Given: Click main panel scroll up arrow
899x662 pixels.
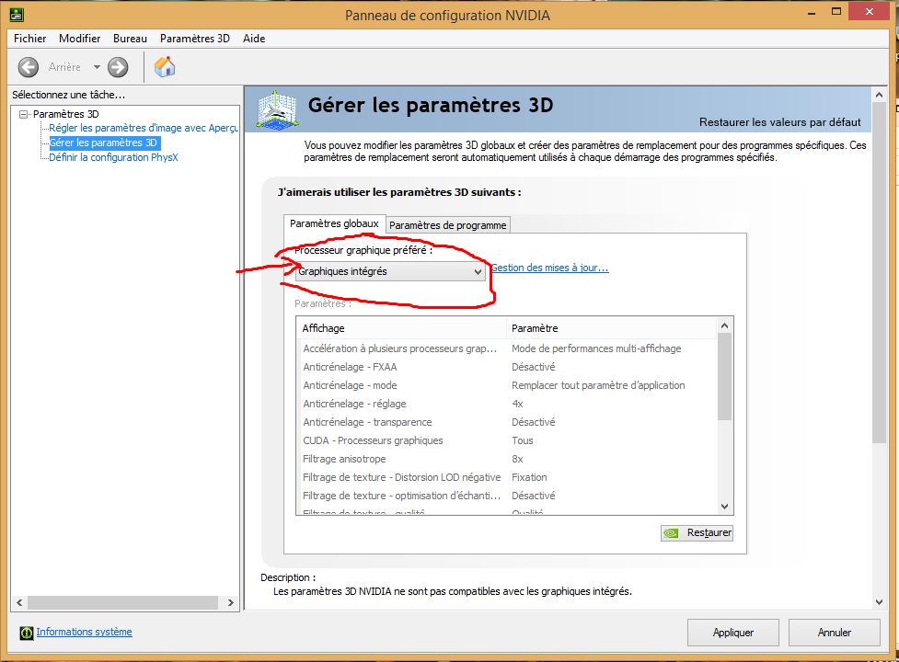Looking at the screenshot, I should coord(879,95).
